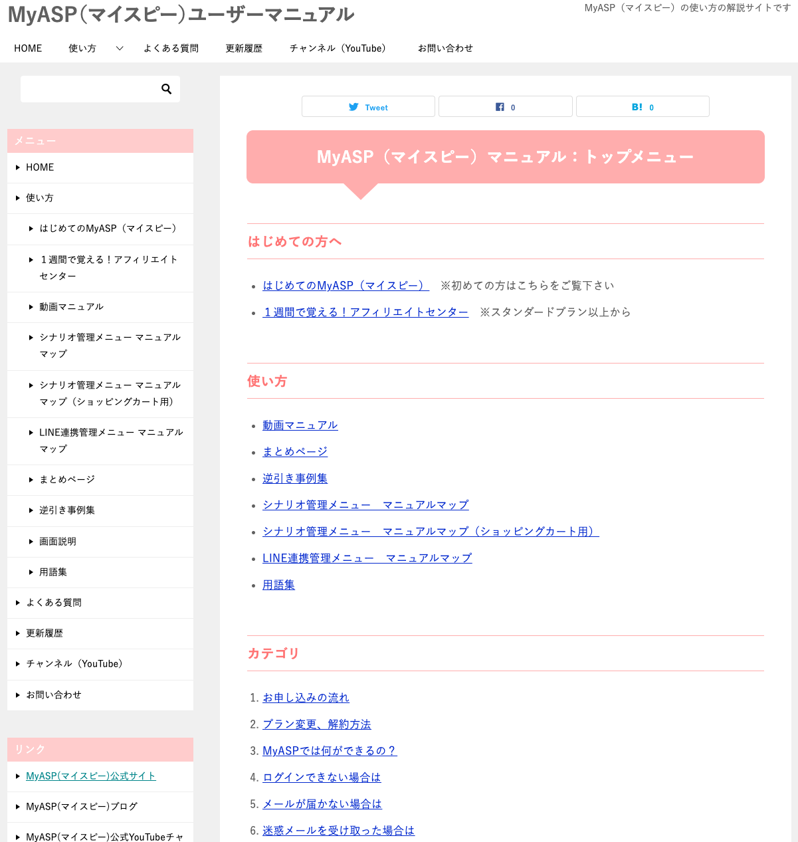Click MyASP(マイスピー)公式サイト sidebar link
This screenshot has width=798, height=842.
click(x=91, y=776)
